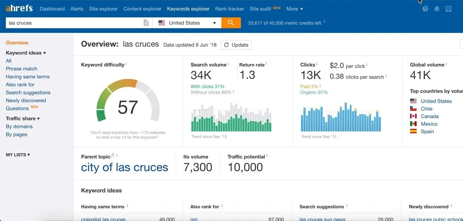Click the info icon beside Traffic potential
This screenshot has height=221, width=463.
(267, 156)
